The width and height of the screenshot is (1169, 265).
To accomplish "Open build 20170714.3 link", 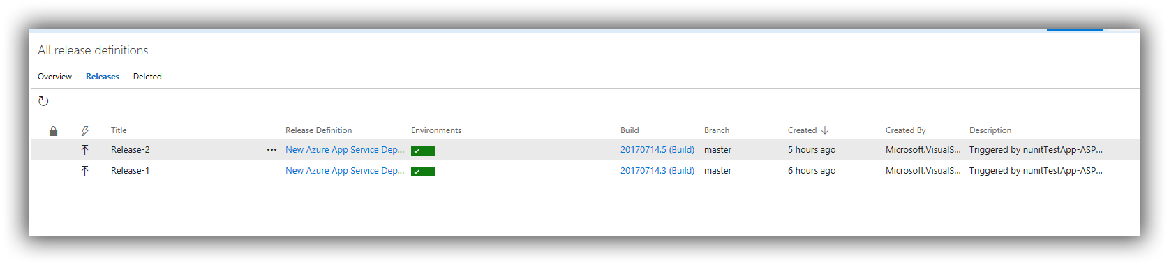I will pyautogui.click(x=657, y=171).
